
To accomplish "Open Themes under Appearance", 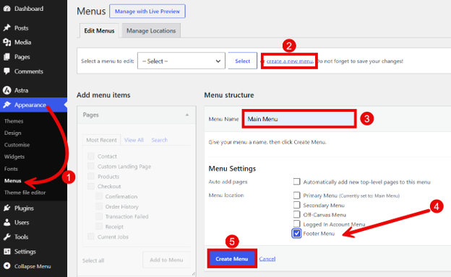I will pyautogui.click(x=14, y=121).
